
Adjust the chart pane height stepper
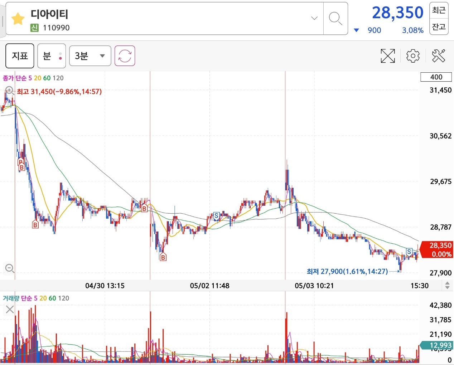(x=447, y=286)
